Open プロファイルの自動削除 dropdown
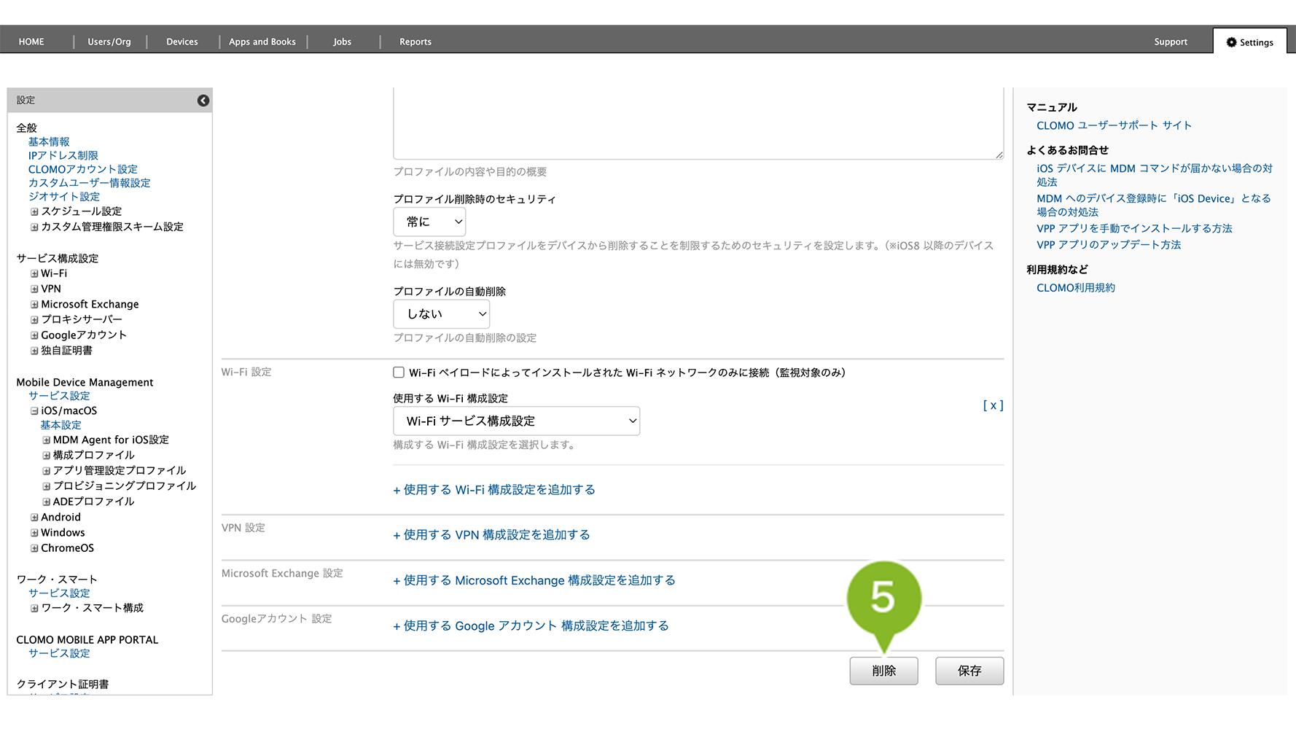 tap(441, 314)
